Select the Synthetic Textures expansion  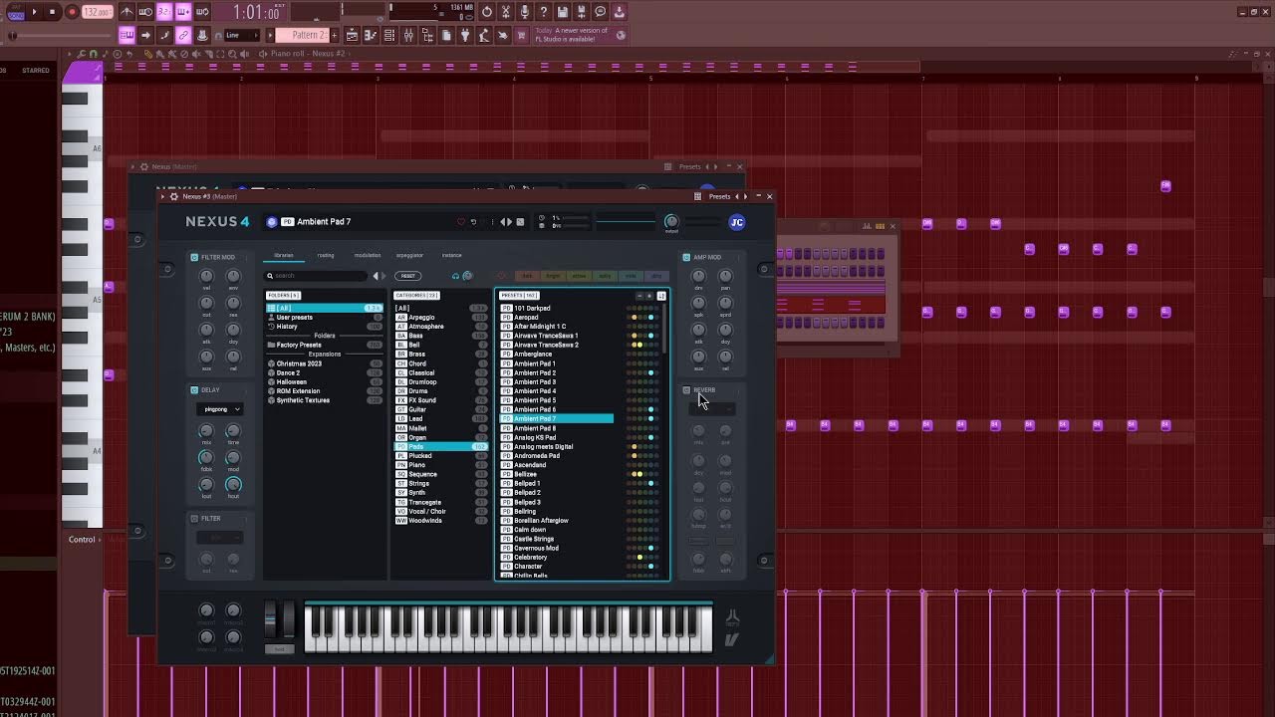click(324, 400)
